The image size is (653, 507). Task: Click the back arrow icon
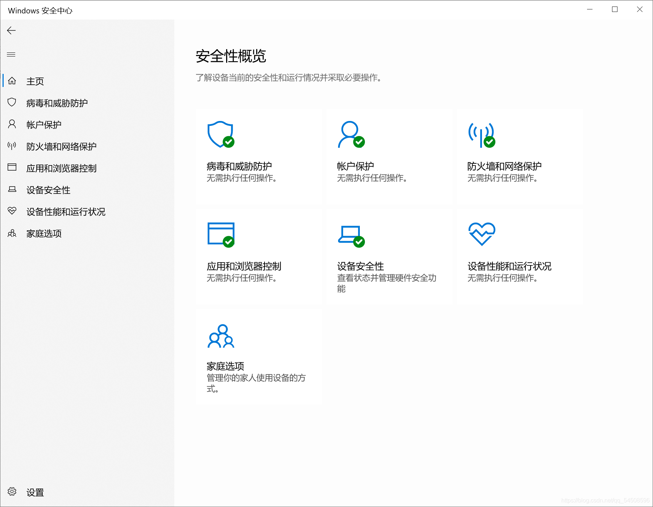point(12,30)
